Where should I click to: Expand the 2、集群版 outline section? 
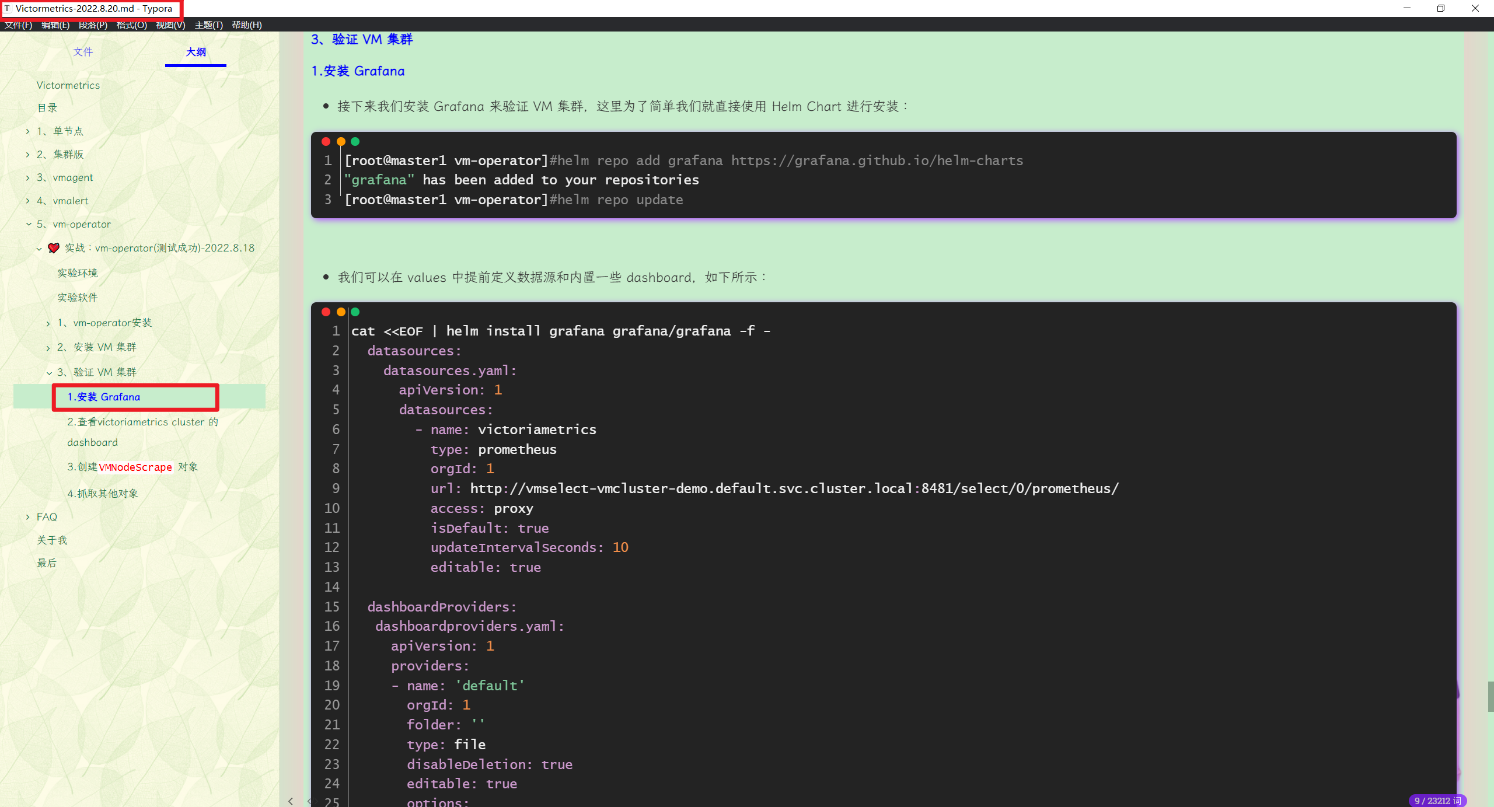pos(27,155)
